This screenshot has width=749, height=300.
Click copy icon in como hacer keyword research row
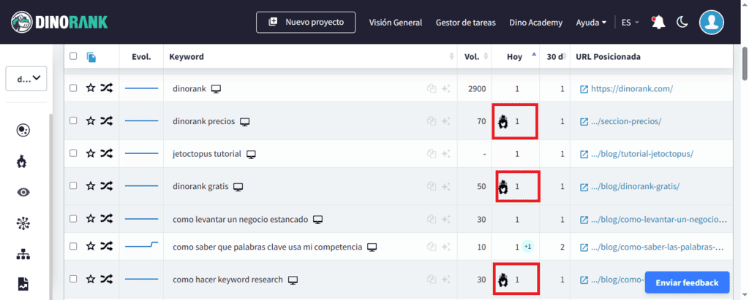432,280
